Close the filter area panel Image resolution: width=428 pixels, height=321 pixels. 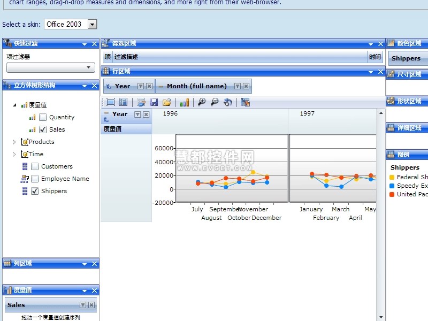tap(380, 44)
